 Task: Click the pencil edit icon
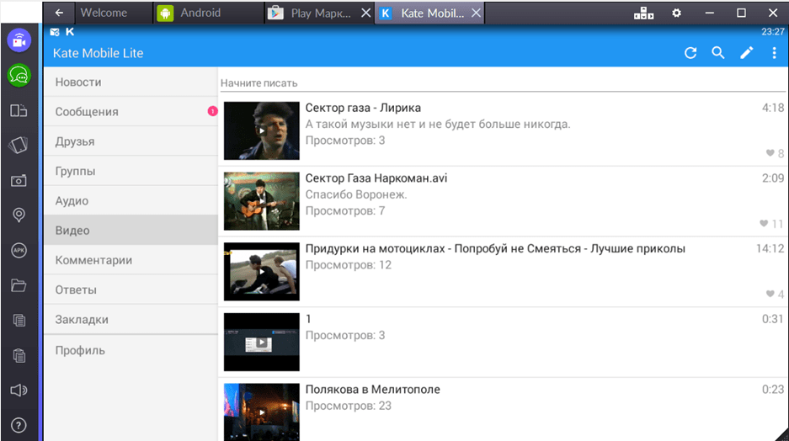tap(746, 53)
